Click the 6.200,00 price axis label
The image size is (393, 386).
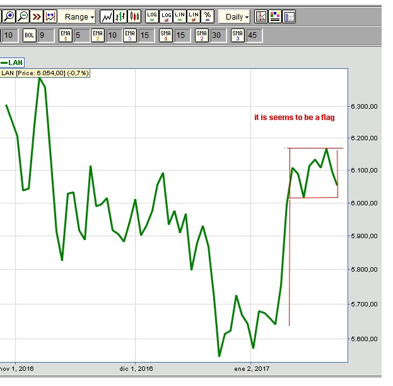pos(364,138)
